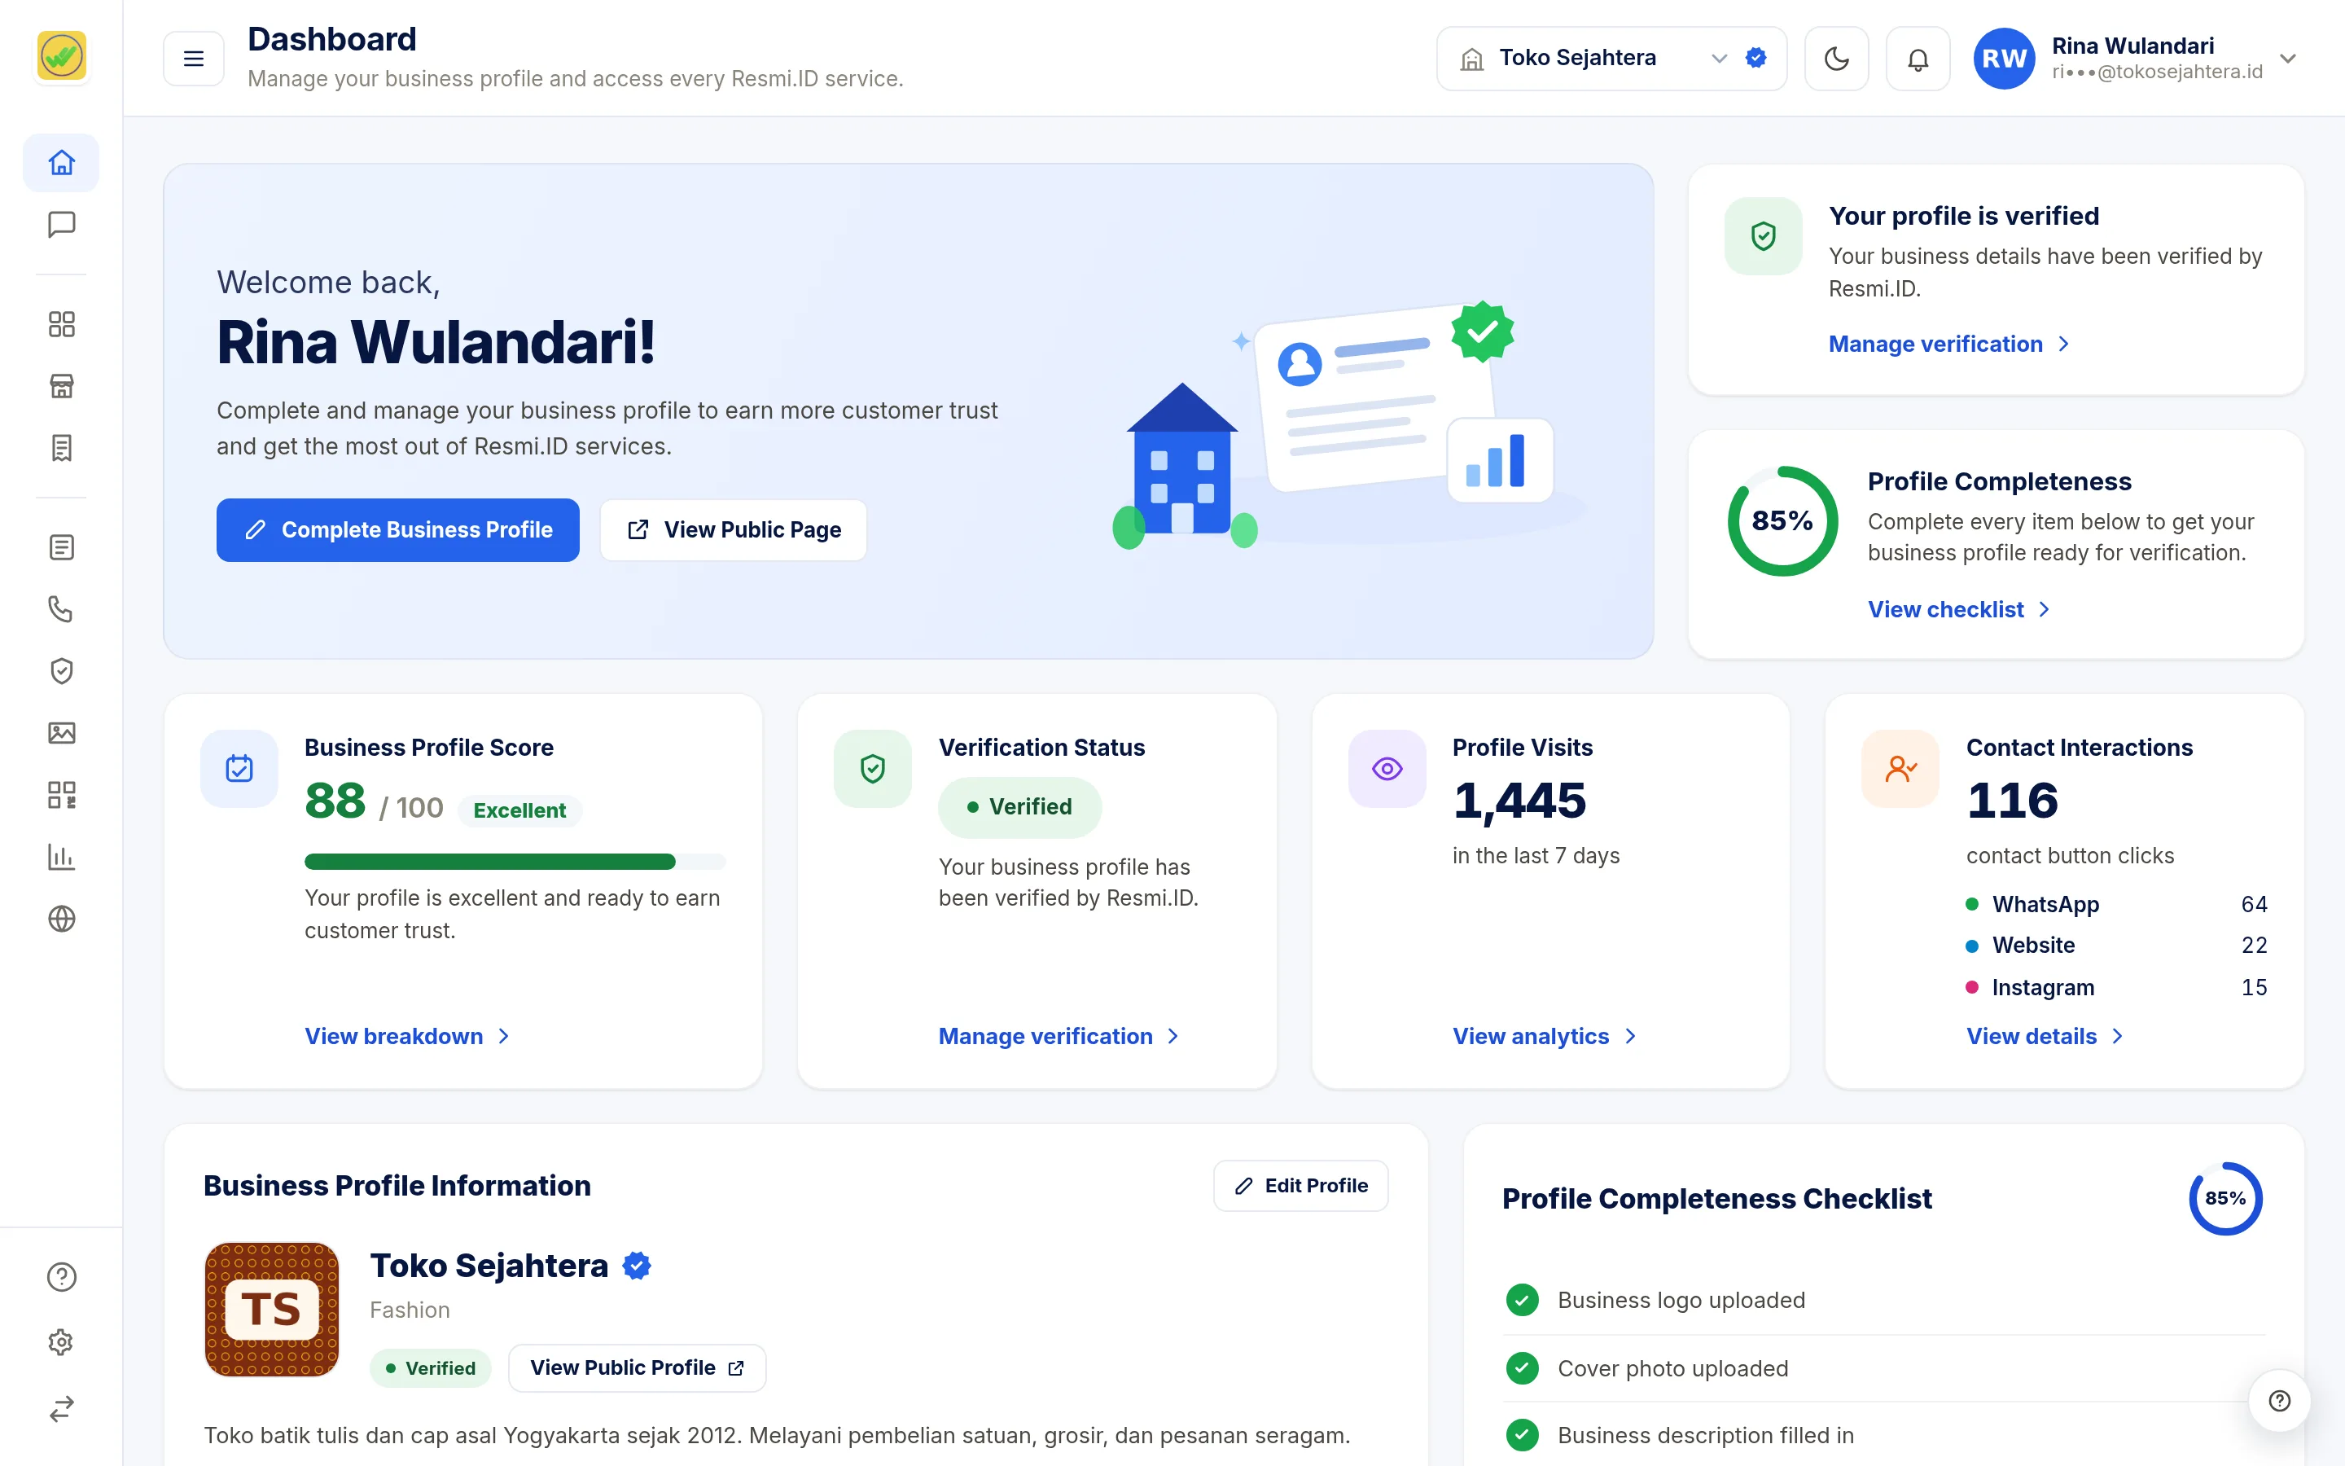The width and height of the screenshot is (2345, 1466).
Task: Open View analytics link
Action: point(1544,1035)
